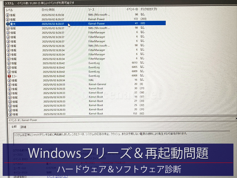Sort events by the 日付と時刻 column header
237x178 pixels.
48,10
